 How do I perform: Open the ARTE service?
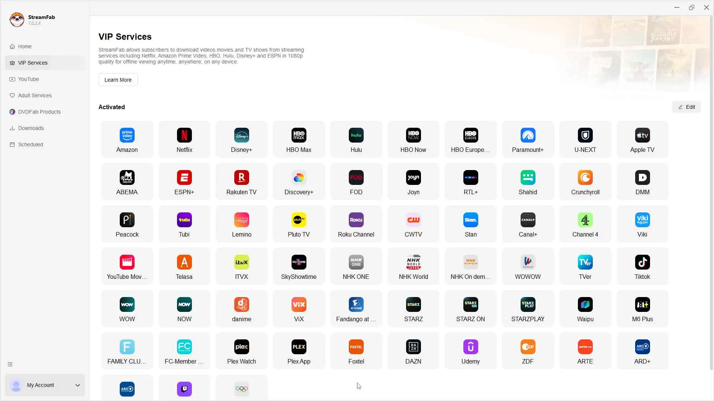point(585,351)
